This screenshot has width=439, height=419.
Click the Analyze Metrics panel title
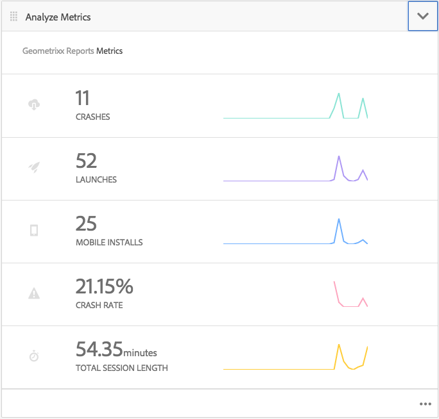point(58,17)
